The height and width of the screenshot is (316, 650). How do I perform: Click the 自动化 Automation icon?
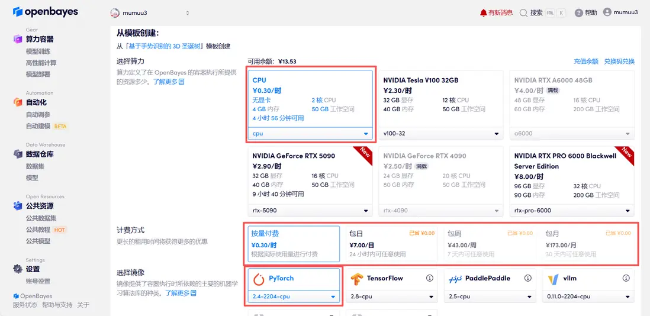(x=17, y=102)
